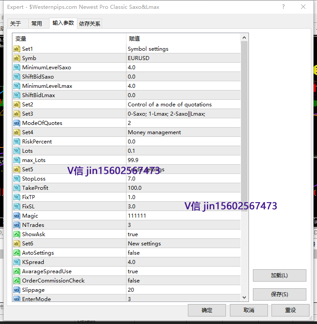This screenshot has width=317, height=324.
Task: Click the scrollbar down arrow
Action: 244,298
